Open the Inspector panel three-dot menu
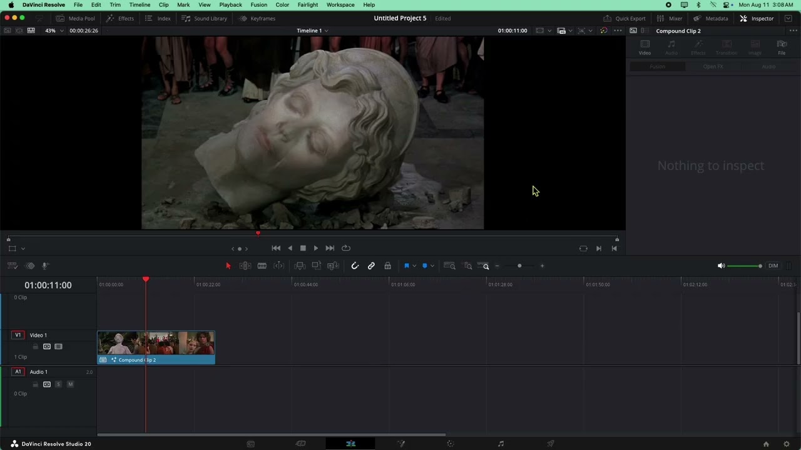The image size is (801, 450). [x=793, y=31]
